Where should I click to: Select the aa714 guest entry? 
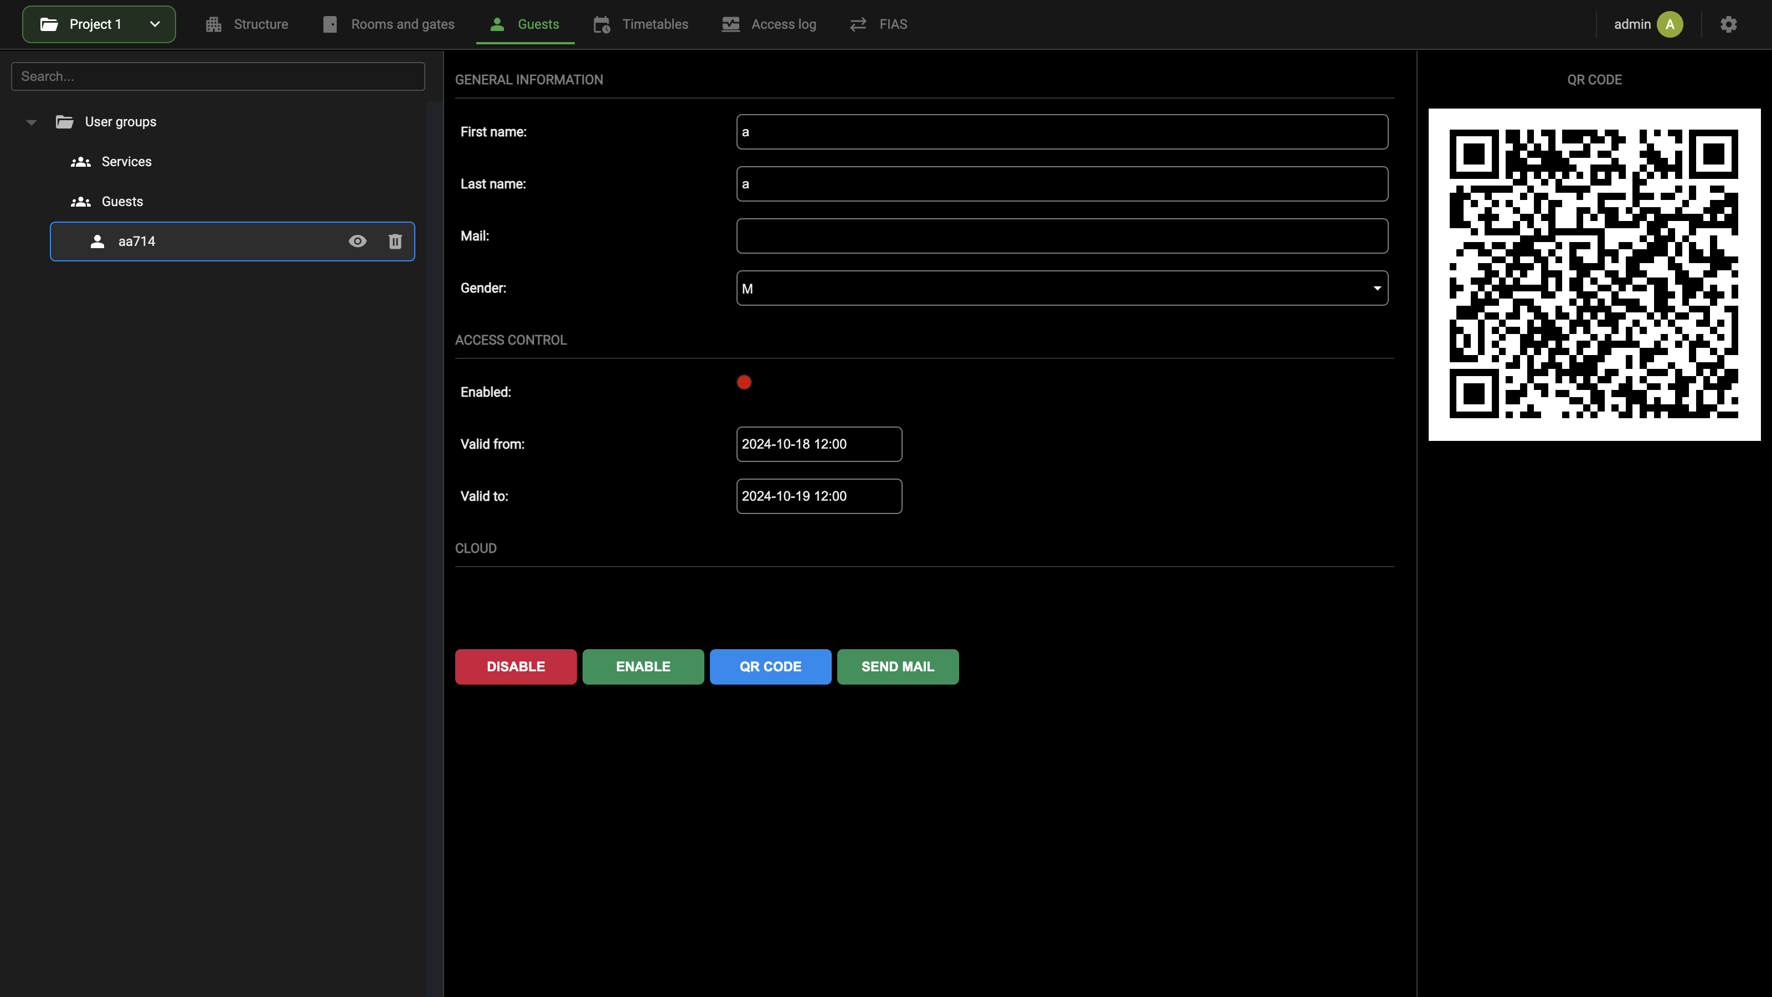click(x=233, y=241)
